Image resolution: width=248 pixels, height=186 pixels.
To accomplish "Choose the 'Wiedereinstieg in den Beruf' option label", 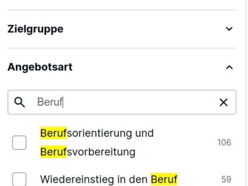I will (x=108, y=179).
